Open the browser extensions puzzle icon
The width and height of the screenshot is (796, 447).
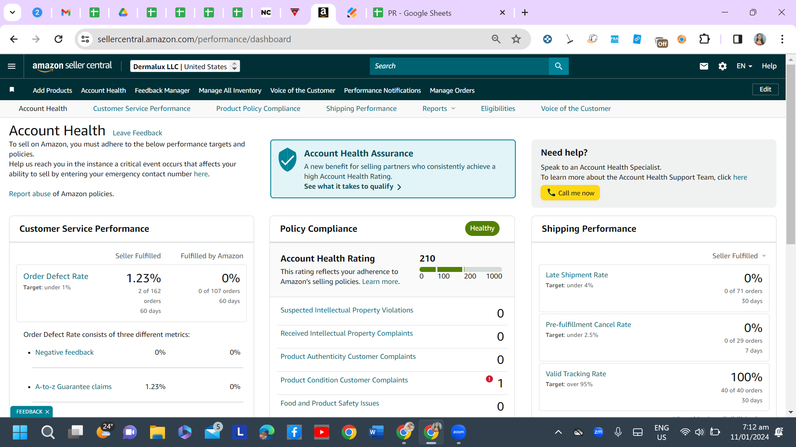tap(704, 39)
